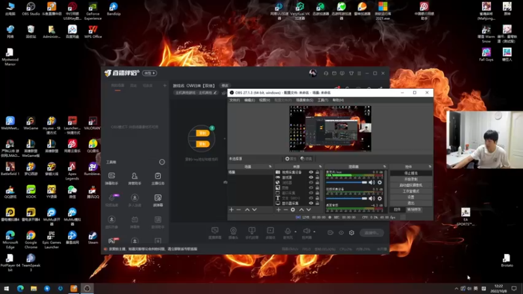Screen dimensions: 523x294
Task: Open settings gear for first audio mixer channel
Action: click(380, 182)
